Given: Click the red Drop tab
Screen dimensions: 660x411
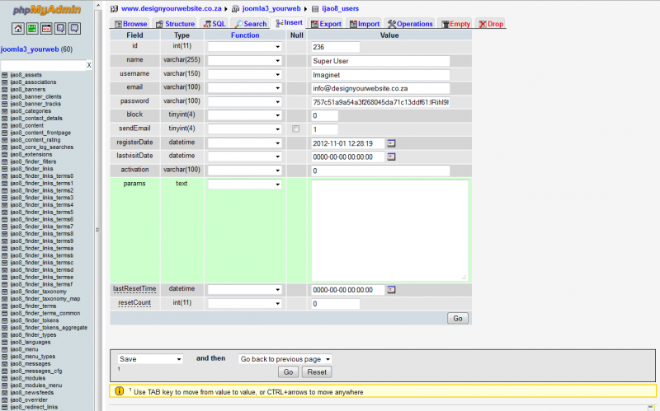Looking at the screenshot, I should coord(491,24).
